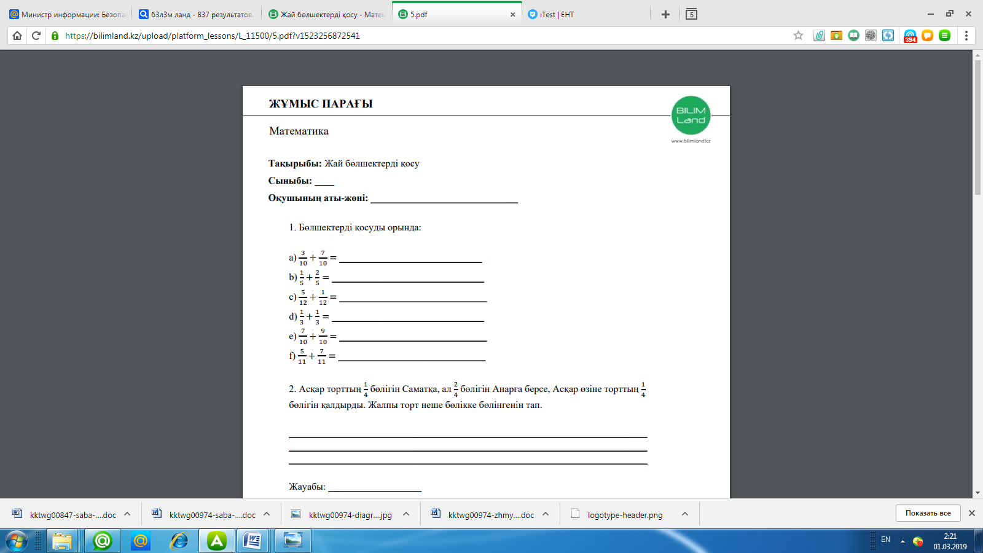Launch Internet Explorer from taskbar
This screenshot has height=553, width=983.
179,541
